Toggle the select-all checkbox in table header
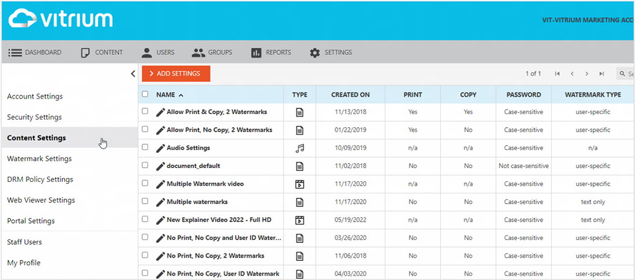Screen dimensions: 635x280 (145, 95)
